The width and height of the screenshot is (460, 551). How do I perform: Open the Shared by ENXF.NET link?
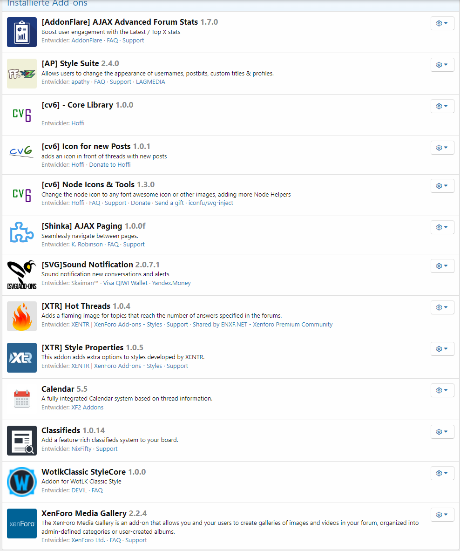click(x=262, y=325)
